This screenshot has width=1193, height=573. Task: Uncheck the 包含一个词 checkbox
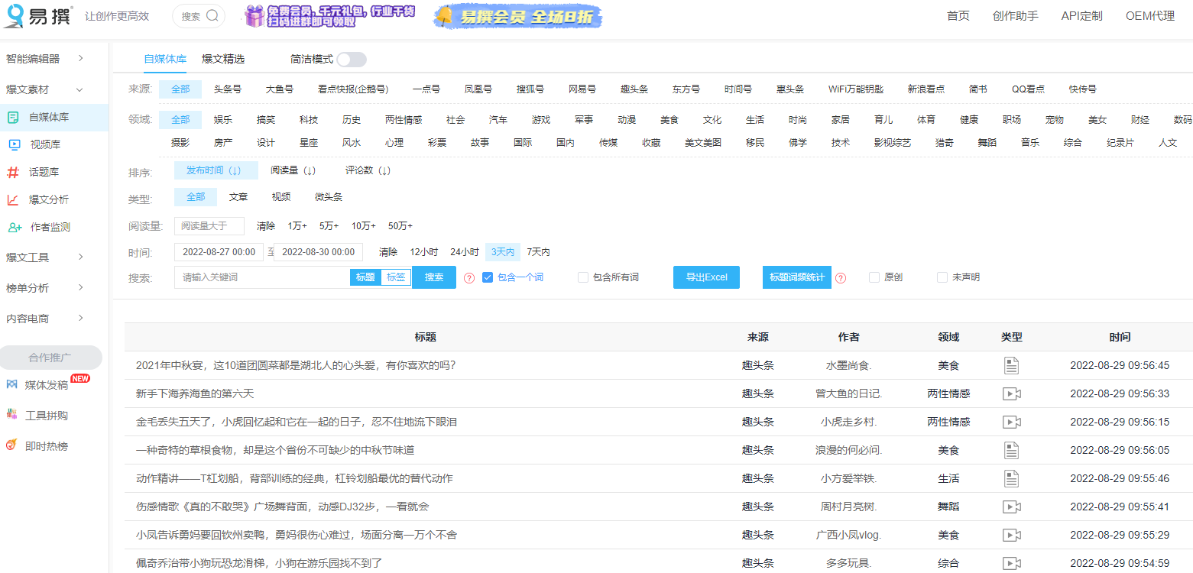click(488, 277)
